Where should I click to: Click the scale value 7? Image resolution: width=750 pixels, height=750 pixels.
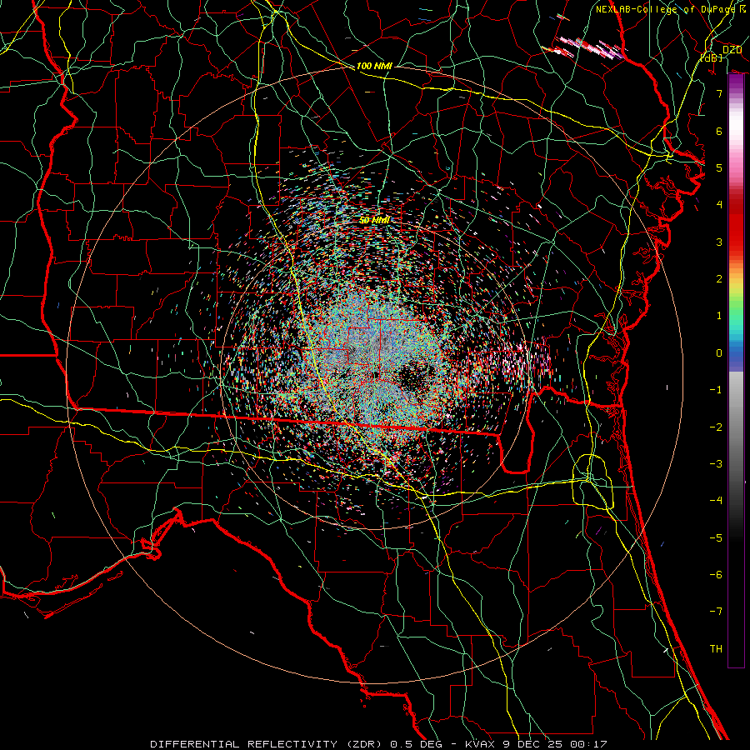point(719,93)
